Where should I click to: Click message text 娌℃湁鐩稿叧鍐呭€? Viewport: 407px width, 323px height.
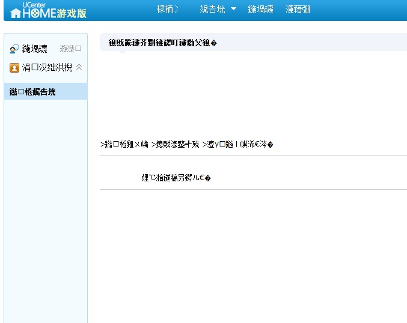click(176, 178)
